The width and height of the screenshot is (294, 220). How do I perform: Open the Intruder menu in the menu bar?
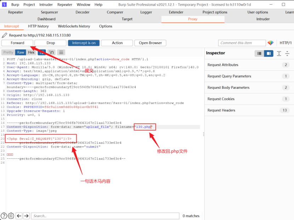(46, 5)
